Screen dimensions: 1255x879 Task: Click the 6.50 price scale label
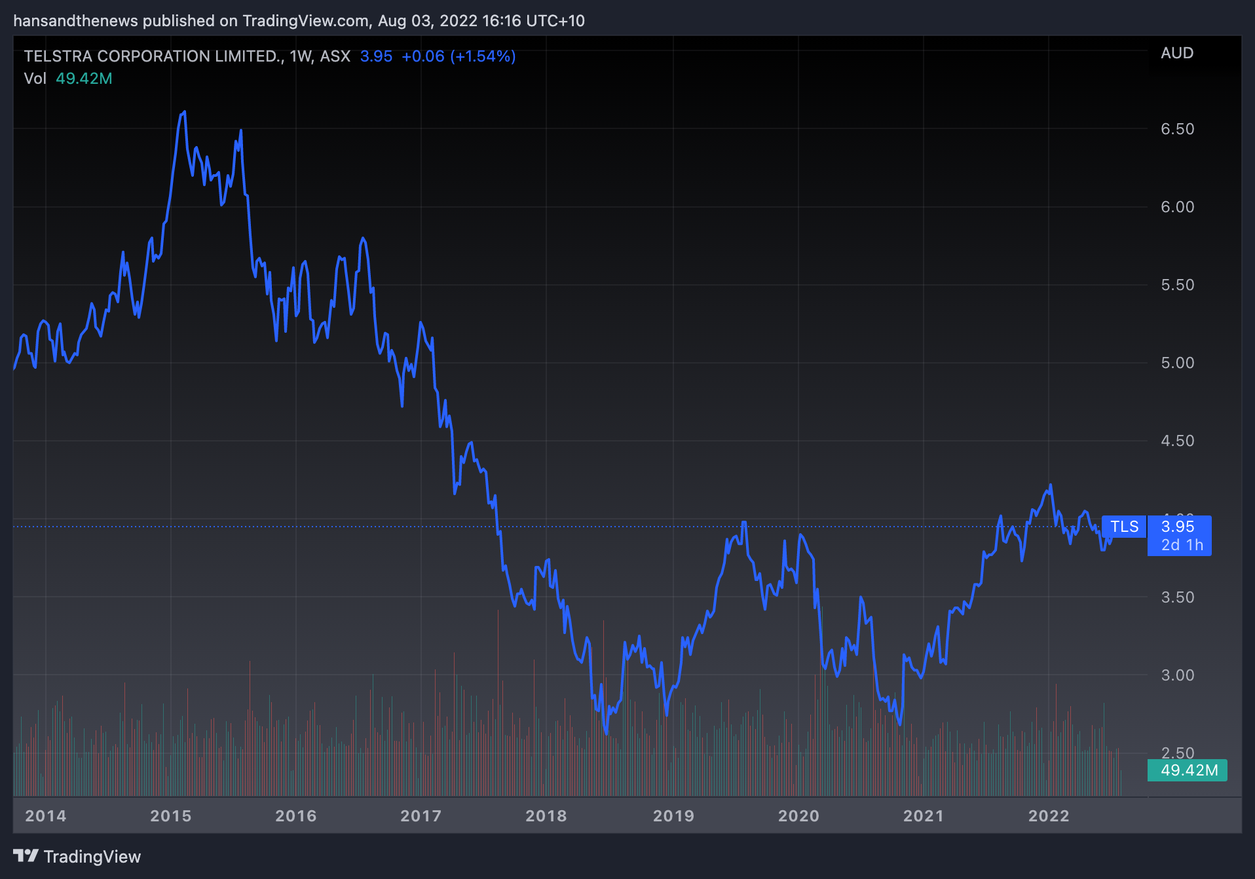click(1177, 129)
